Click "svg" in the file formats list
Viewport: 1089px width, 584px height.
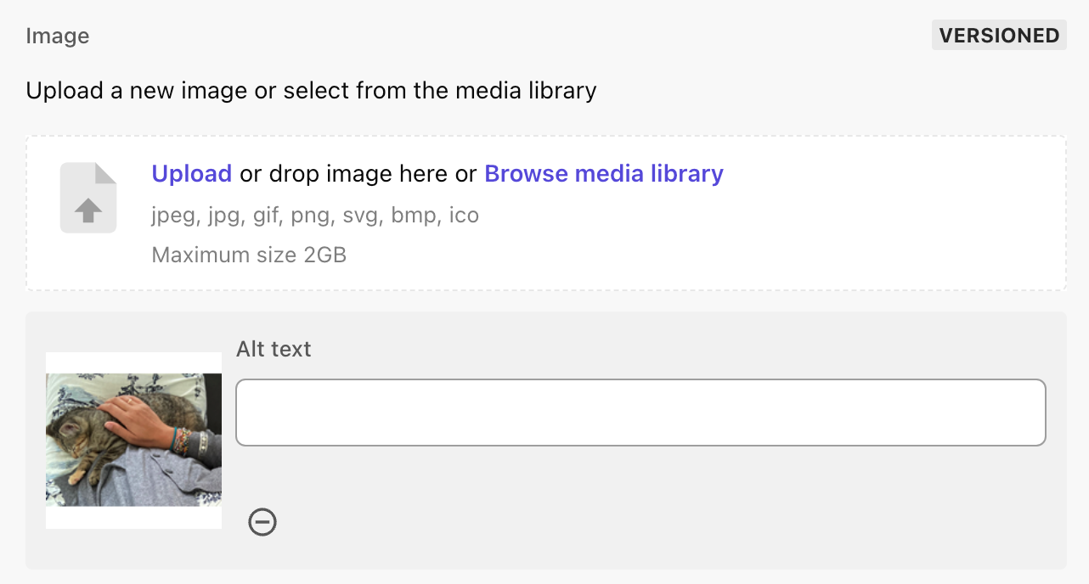tap(361, 216)
